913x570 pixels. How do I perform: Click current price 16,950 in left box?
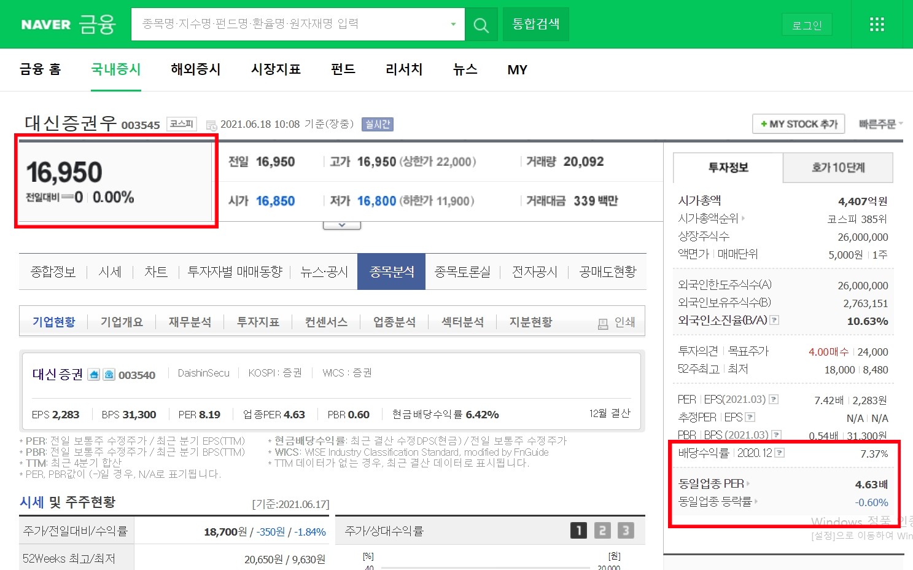coord(64,173)
